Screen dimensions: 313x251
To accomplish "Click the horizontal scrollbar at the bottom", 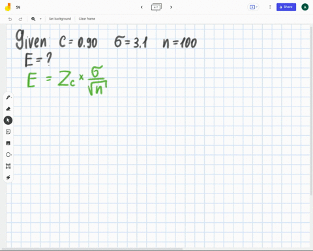I will [93, 249].
